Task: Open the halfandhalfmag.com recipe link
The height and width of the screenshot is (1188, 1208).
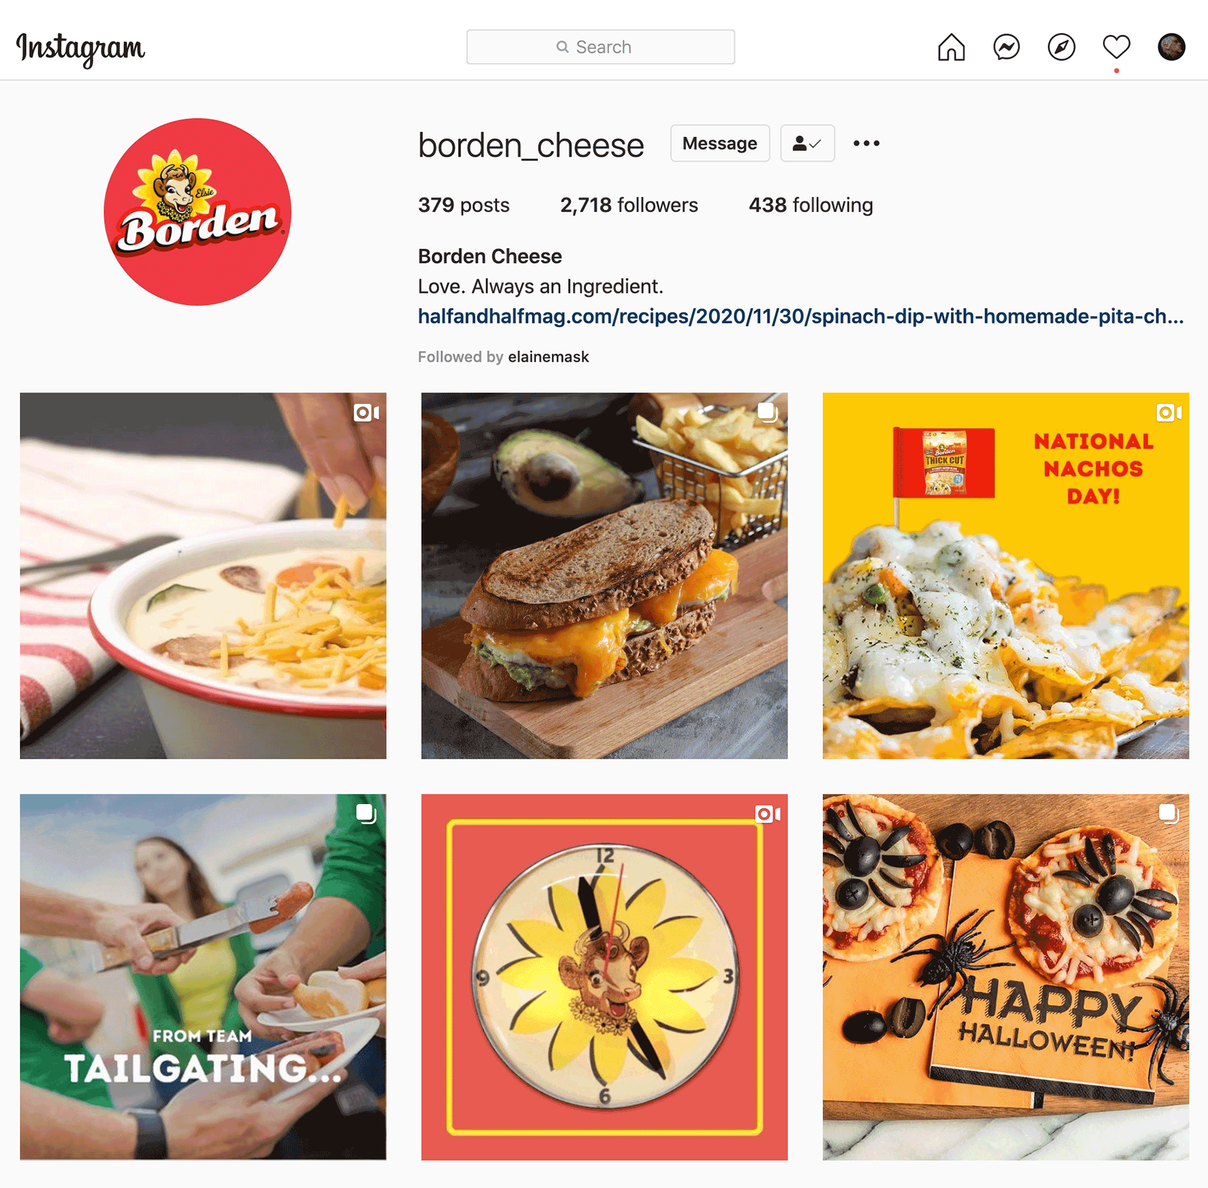Action: click(x=800, y=316)
